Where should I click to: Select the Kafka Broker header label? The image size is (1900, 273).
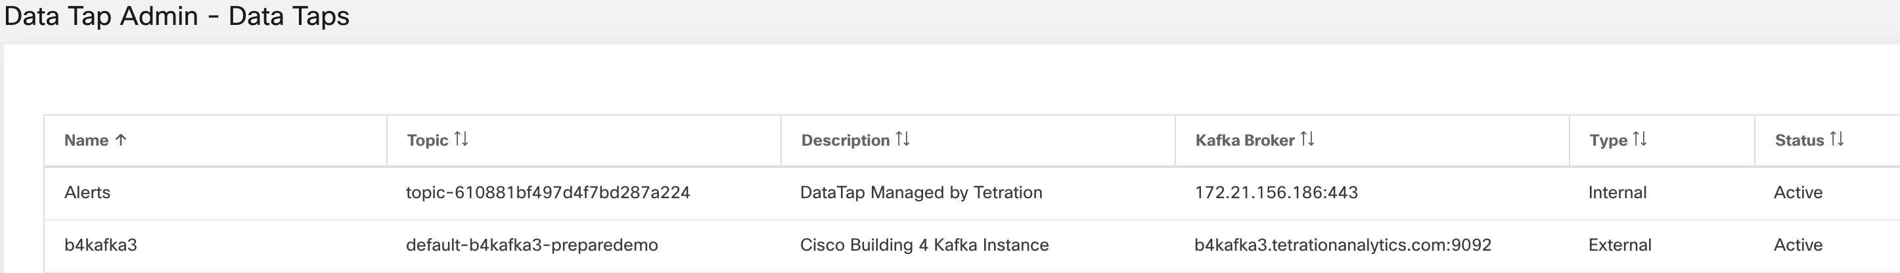pyautogui.click(x=1245, y=140)
